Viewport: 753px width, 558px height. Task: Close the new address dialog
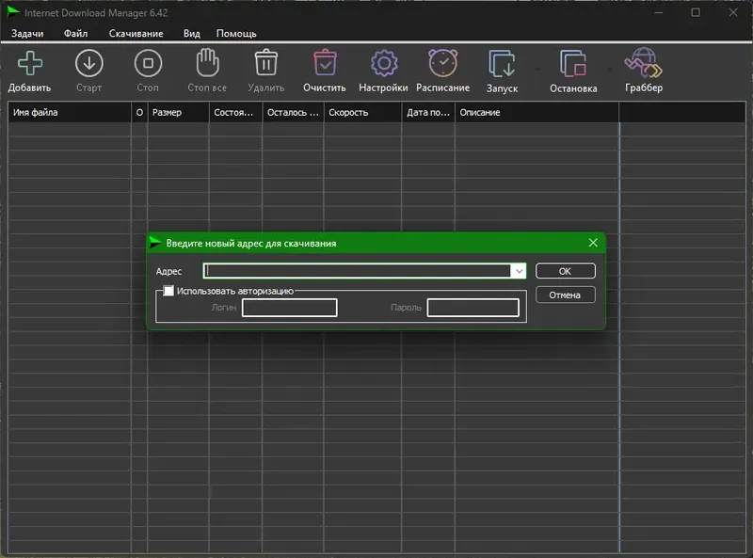(x=593, y=243)
